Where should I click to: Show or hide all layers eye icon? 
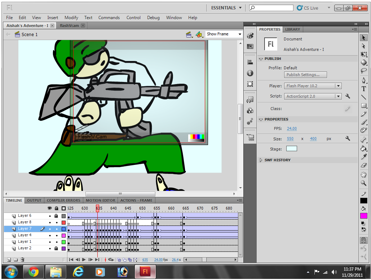pos(49,208)
